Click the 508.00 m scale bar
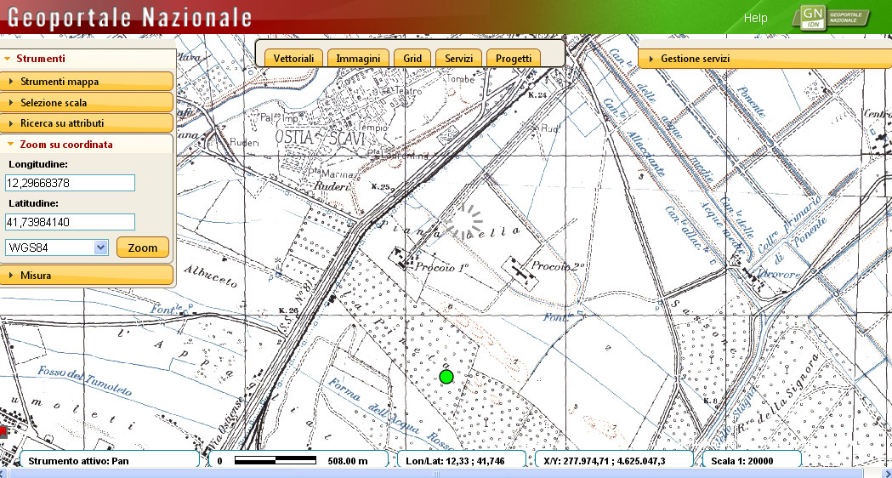Image resolution: width=892 pixels, height=478 pixels. 298,460
